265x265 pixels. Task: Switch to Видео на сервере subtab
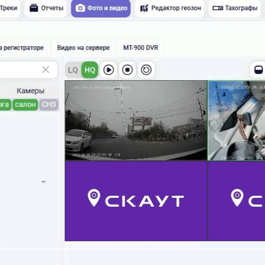pyautogui.click(x=83, y=48)
